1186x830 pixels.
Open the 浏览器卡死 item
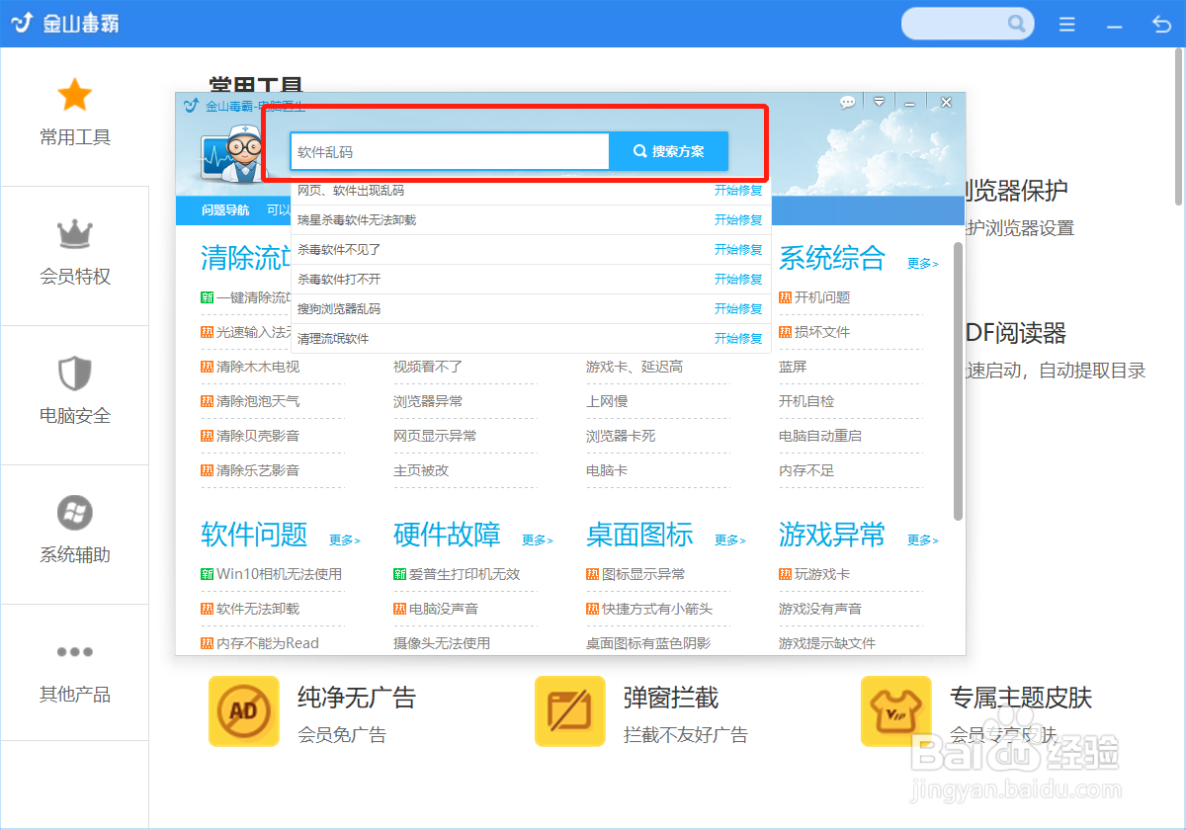pyautogui.click(x=621, y=436)
